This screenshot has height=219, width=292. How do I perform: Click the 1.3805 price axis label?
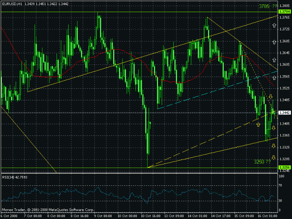285,6
